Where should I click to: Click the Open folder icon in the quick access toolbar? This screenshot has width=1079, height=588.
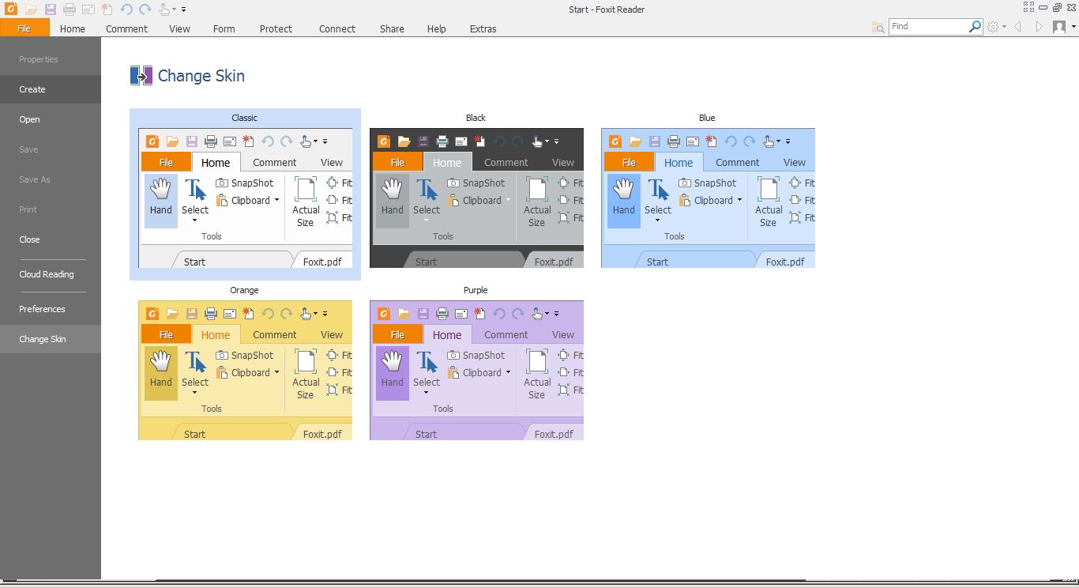pos(31,9)
